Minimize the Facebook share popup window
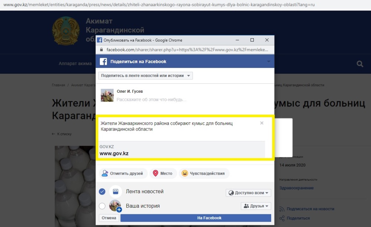 pos(237,40)
